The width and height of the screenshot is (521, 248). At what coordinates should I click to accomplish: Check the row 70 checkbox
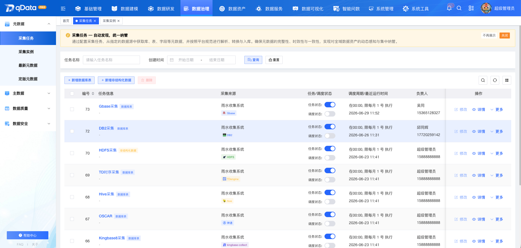[72, 153]
